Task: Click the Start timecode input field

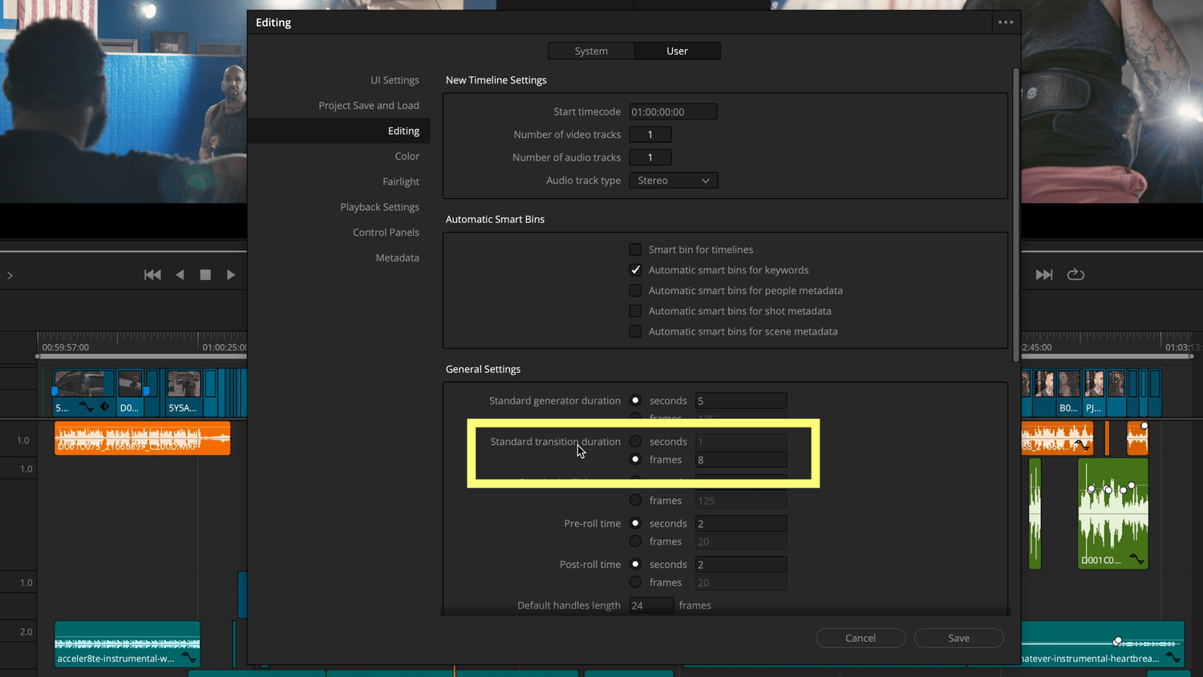Action: (672, 111)
